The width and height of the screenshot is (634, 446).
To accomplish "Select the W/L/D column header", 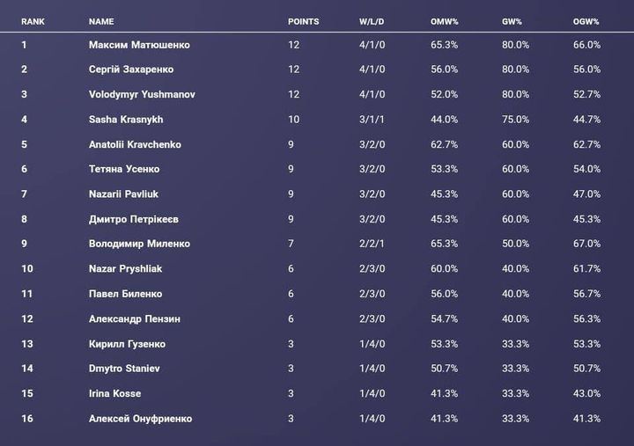I will pyautogui.click(x=372, y=21).
